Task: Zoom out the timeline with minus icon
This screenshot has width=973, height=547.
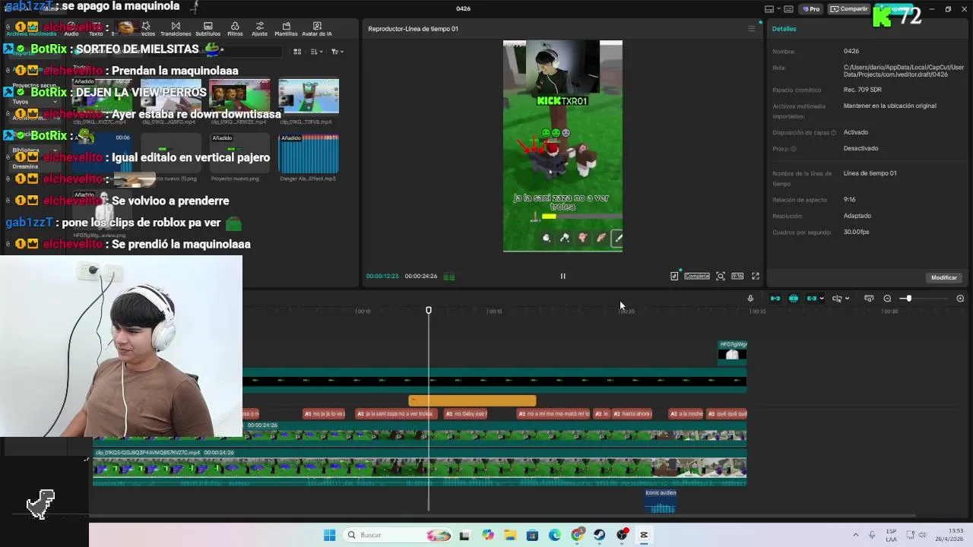Action: [x=887, y=299]
